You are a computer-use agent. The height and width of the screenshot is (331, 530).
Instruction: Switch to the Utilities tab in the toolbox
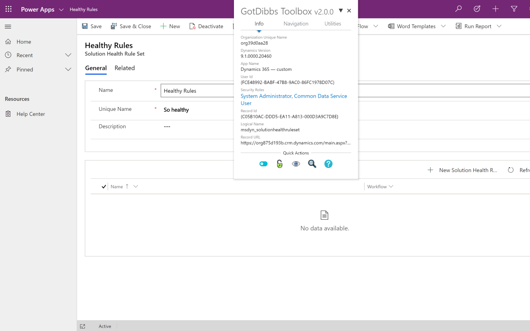(332, 24)
